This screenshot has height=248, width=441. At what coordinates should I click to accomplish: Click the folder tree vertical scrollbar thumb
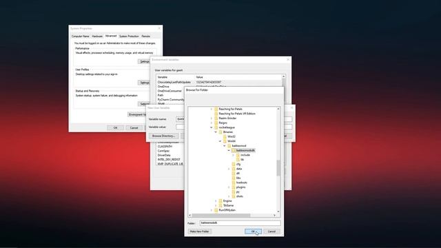coord(278,168)
